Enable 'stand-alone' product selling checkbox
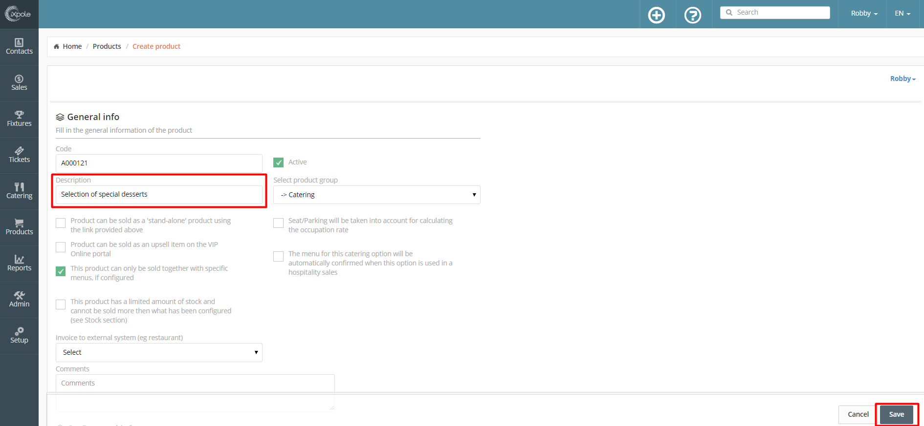 (61, 223)
